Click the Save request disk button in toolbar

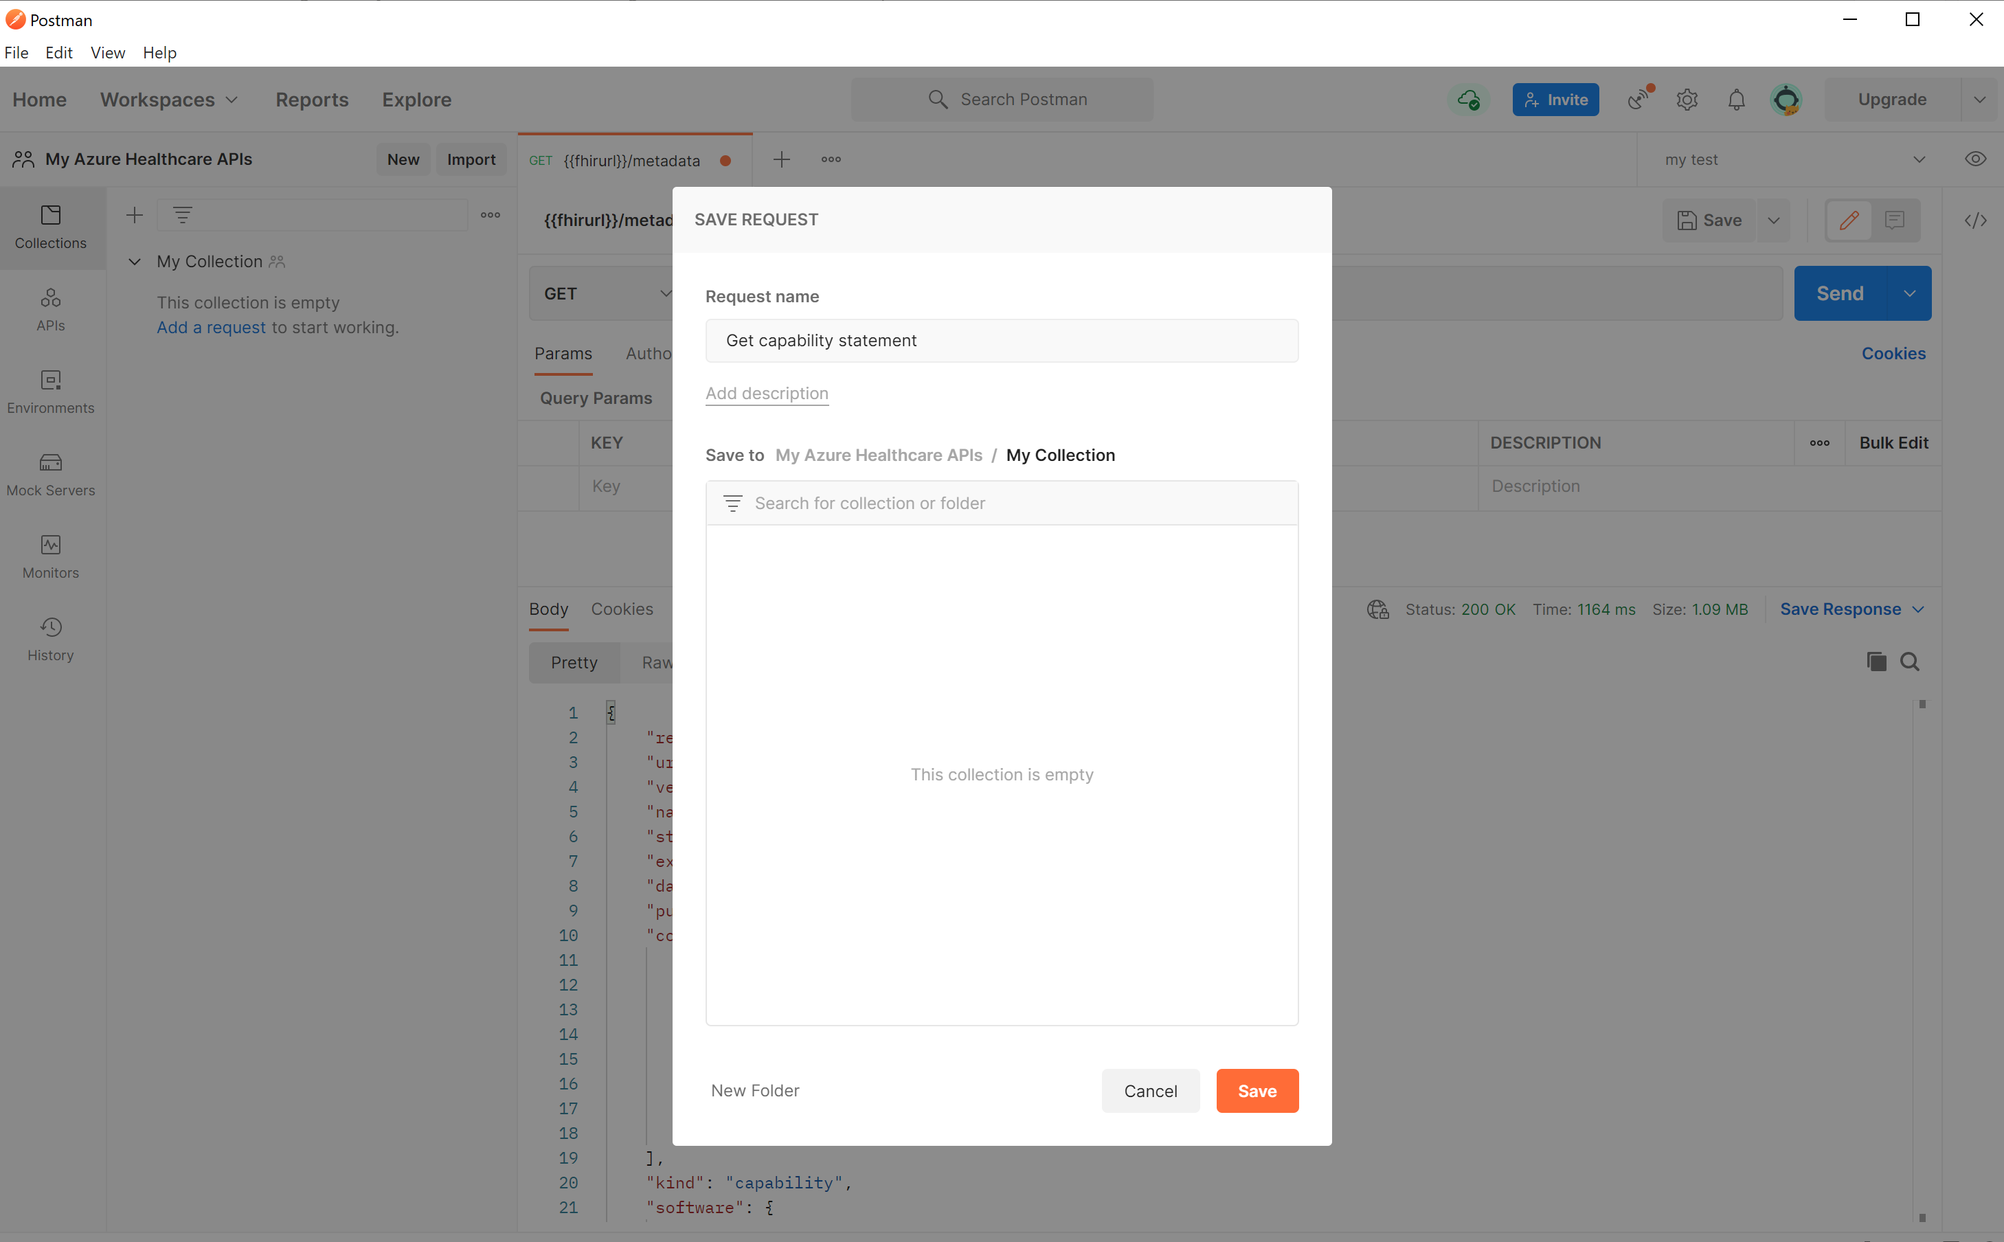point(1709,220)
